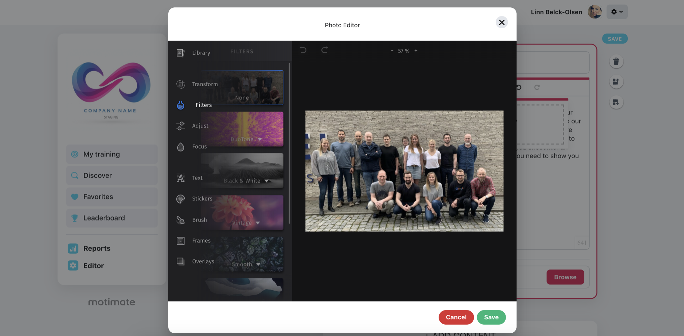
Task: Select the partially visible bottom filter thumbnail
Action: click(x=242, y=289)
